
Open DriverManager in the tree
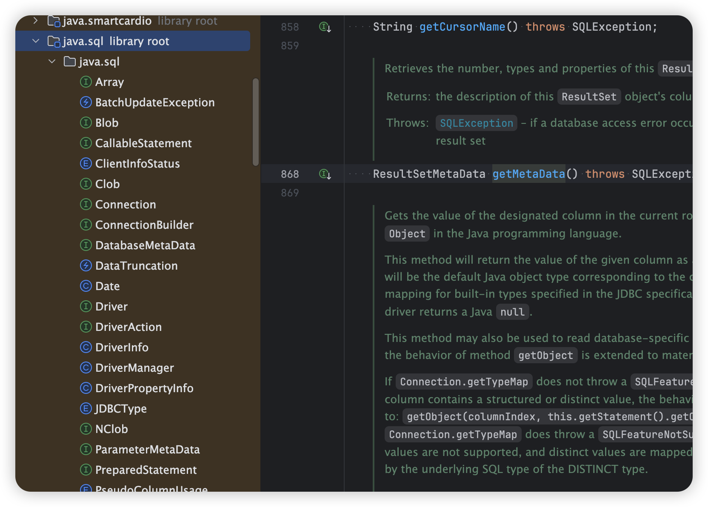pos(134,368)
